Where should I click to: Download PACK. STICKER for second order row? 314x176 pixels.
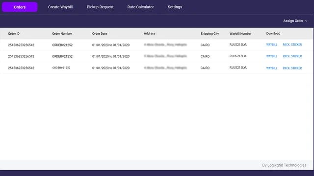coord(292,56)
